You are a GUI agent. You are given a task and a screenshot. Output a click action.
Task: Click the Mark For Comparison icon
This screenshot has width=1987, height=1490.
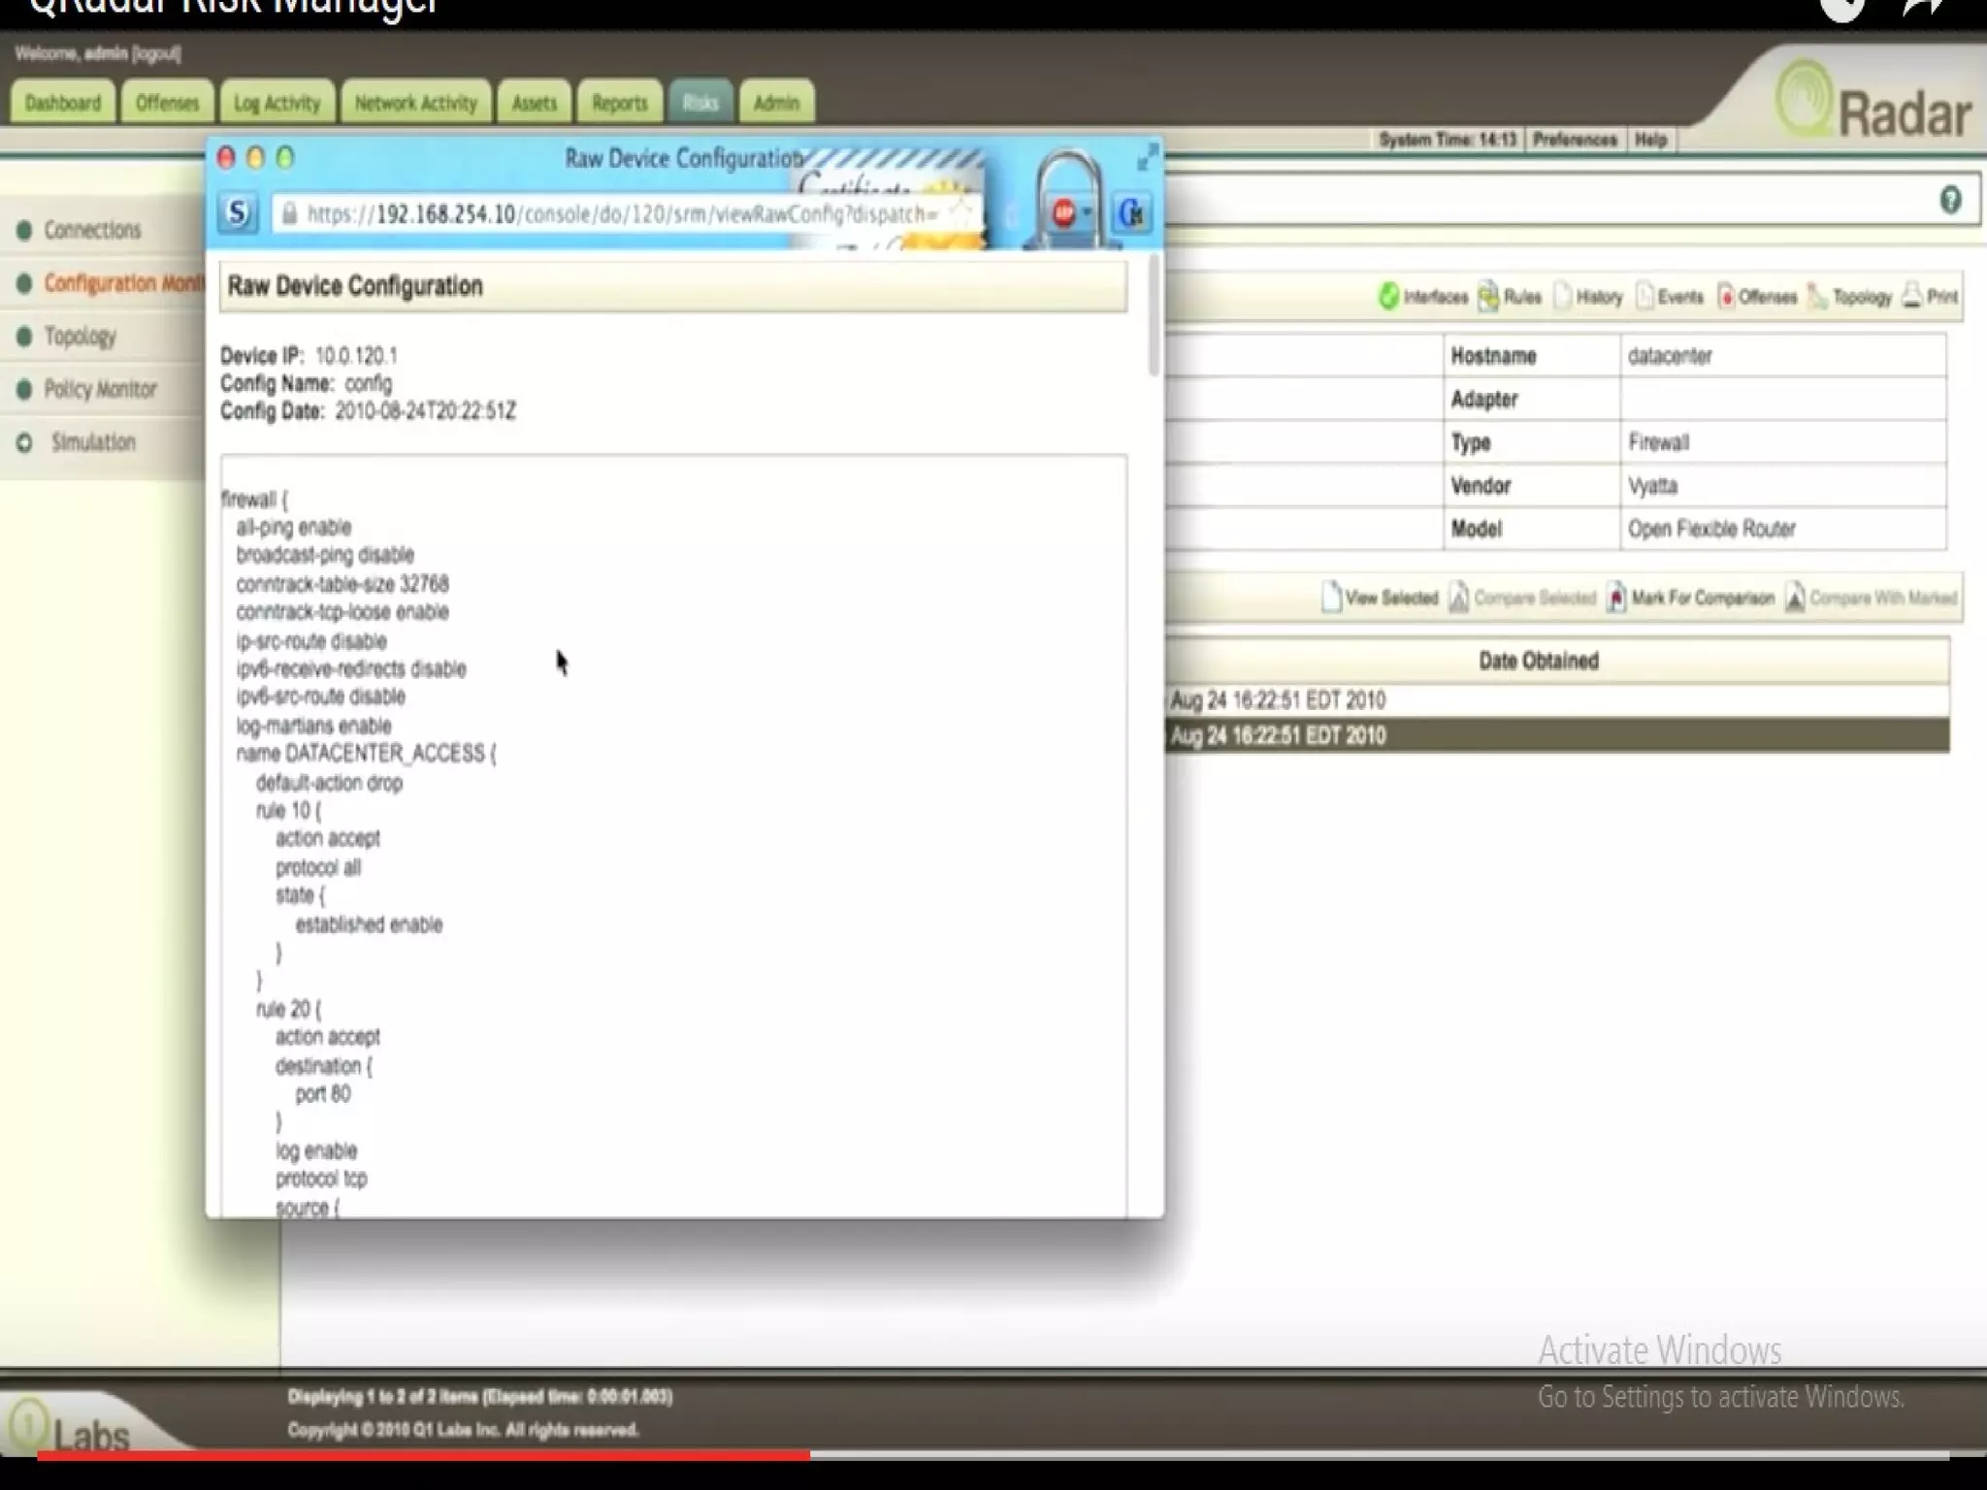[1615, 598]
